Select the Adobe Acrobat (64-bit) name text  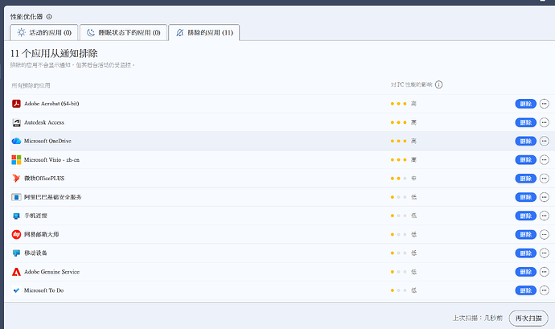coord(51,104)
